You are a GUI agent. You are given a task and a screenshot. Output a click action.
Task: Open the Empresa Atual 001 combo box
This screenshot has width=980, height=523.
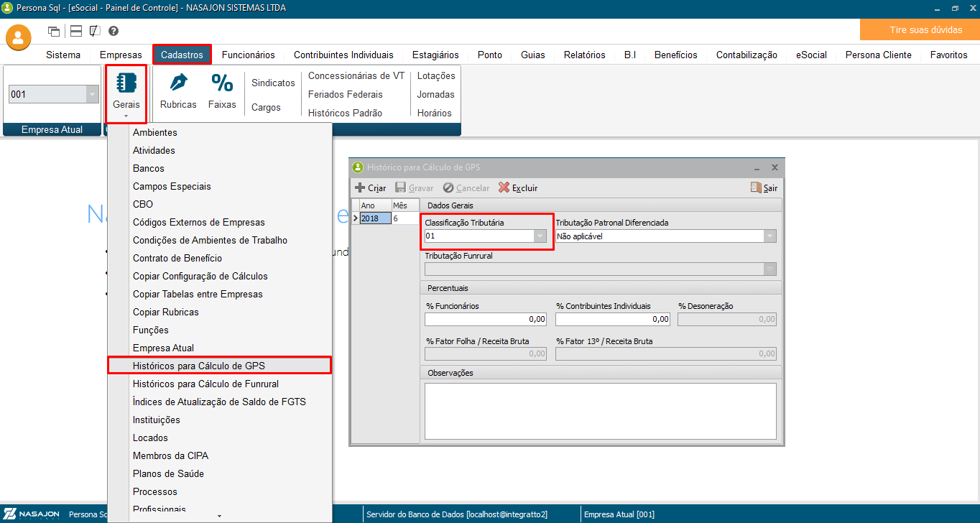(92, 94)
